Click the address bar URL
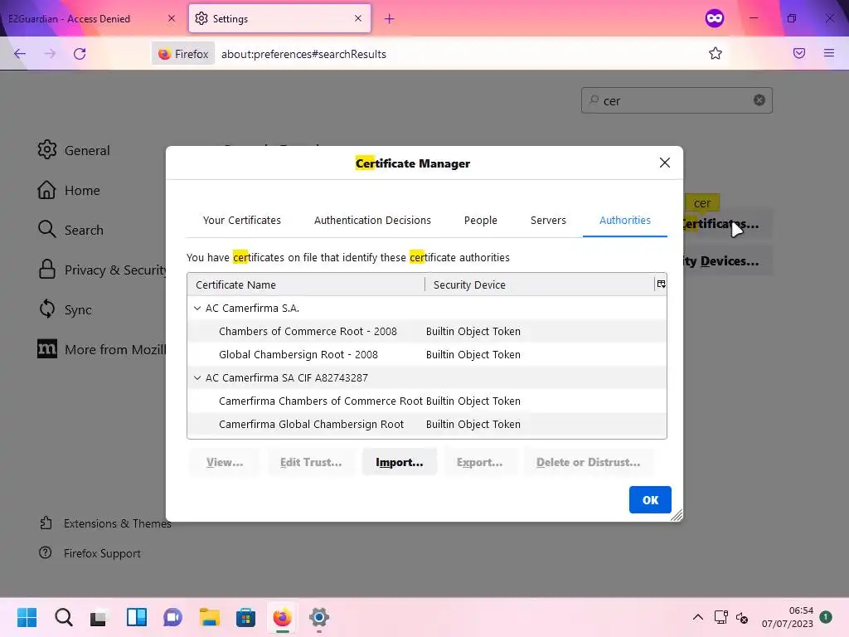 tap(303, 54)
